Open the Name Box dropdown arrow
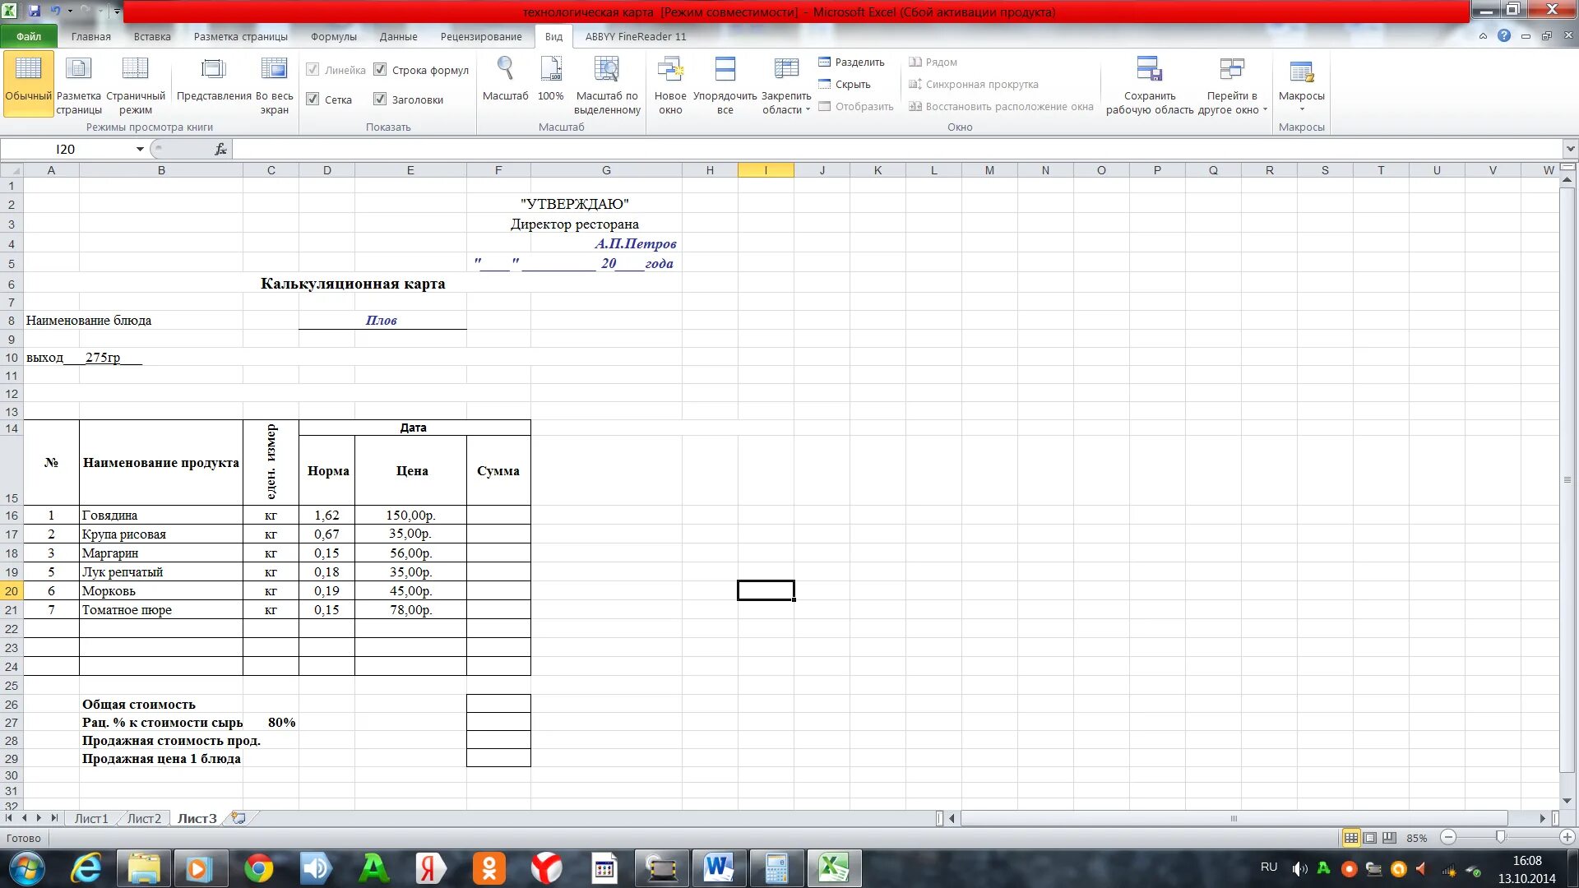 pos(140,149)
